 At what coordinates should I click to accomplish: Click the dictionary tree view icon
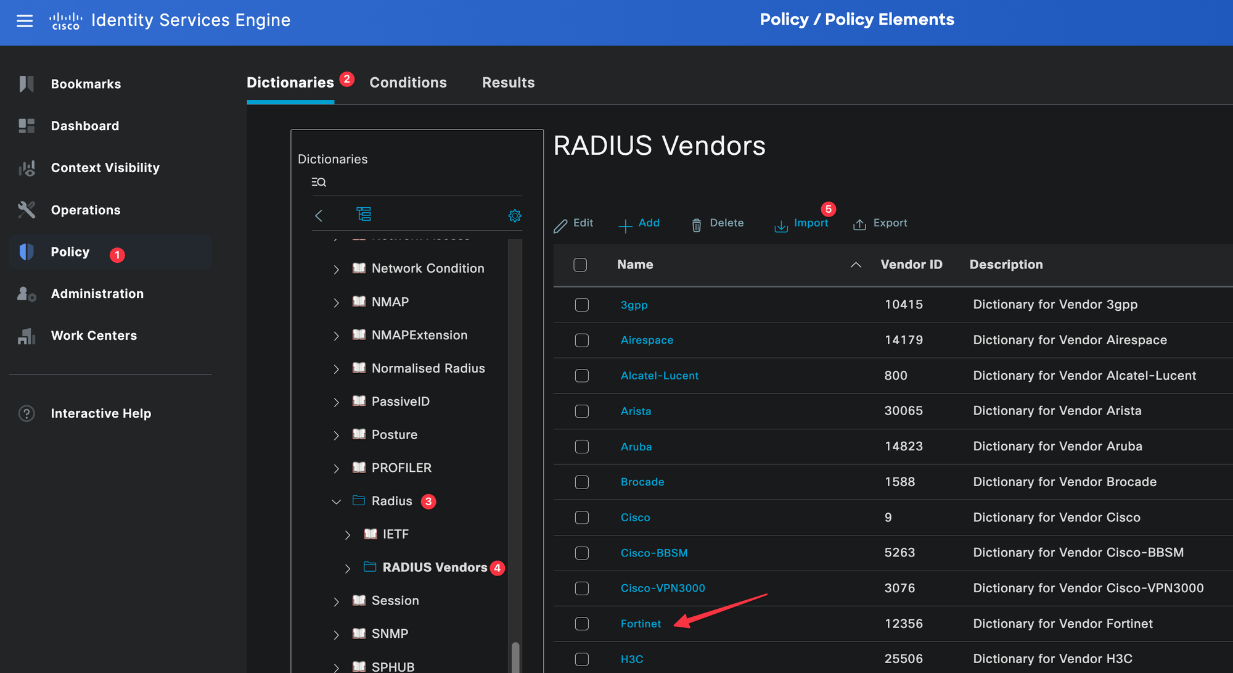[x=364, y=214]
